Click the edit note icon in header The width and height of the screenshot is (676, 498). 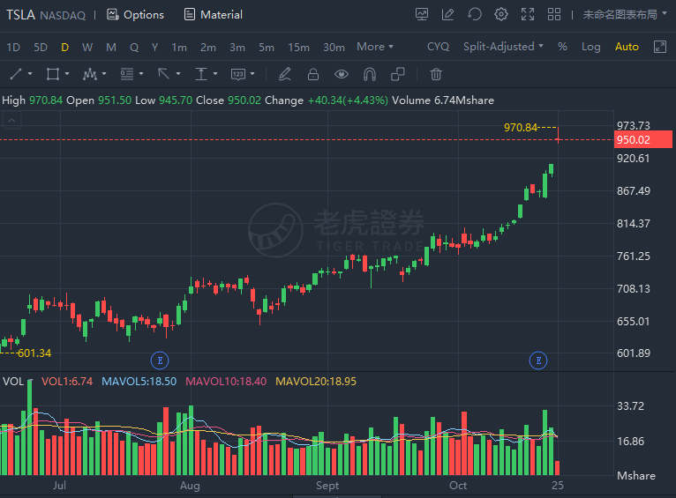[x=448, y=15]
